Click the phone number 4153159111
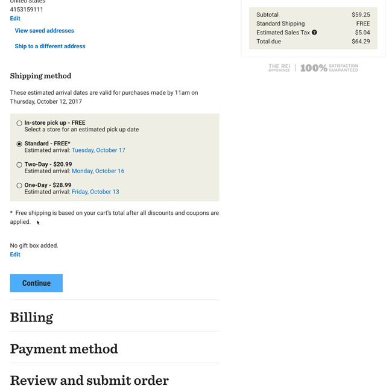 click(27, 10)
